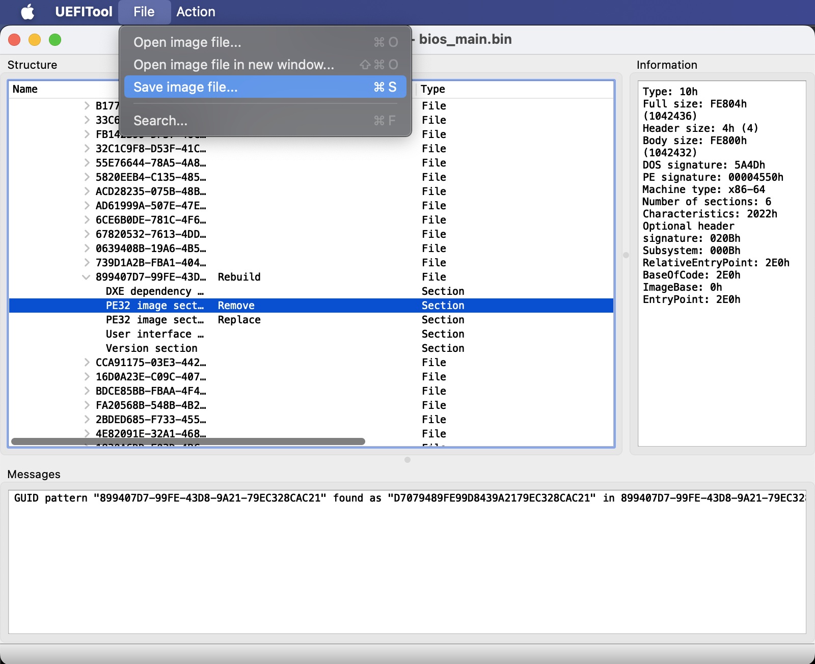Click the Replace action cell
This screenshot has height=664, width=815.
pos(239,320)
